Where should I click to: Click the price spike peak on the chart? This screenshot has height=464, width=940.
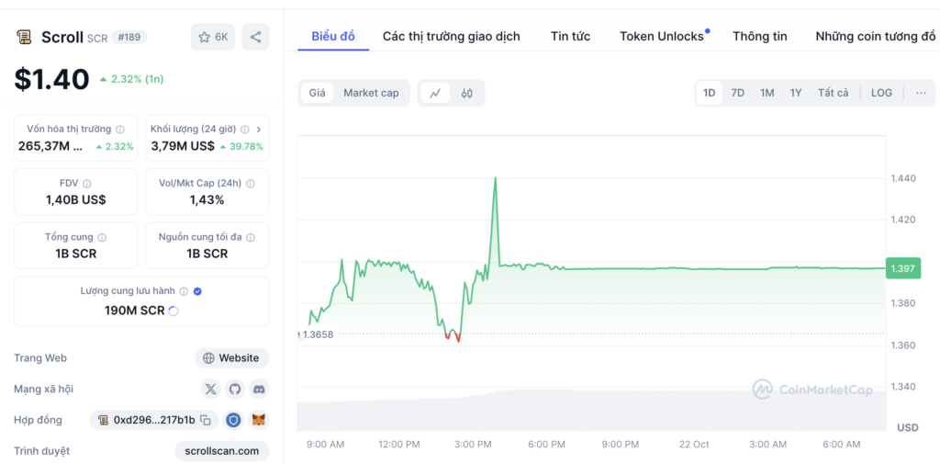click(495, 178)
